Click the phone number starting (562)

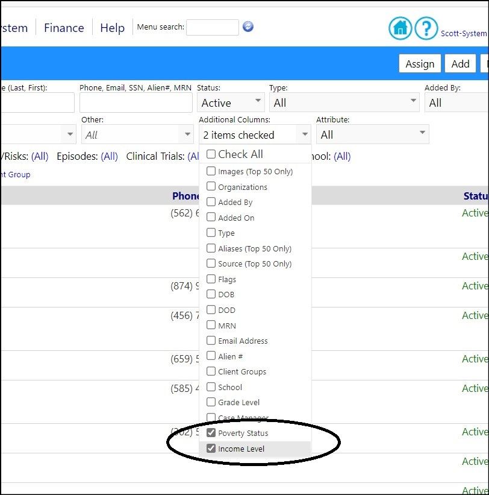[x=185, y=213]
